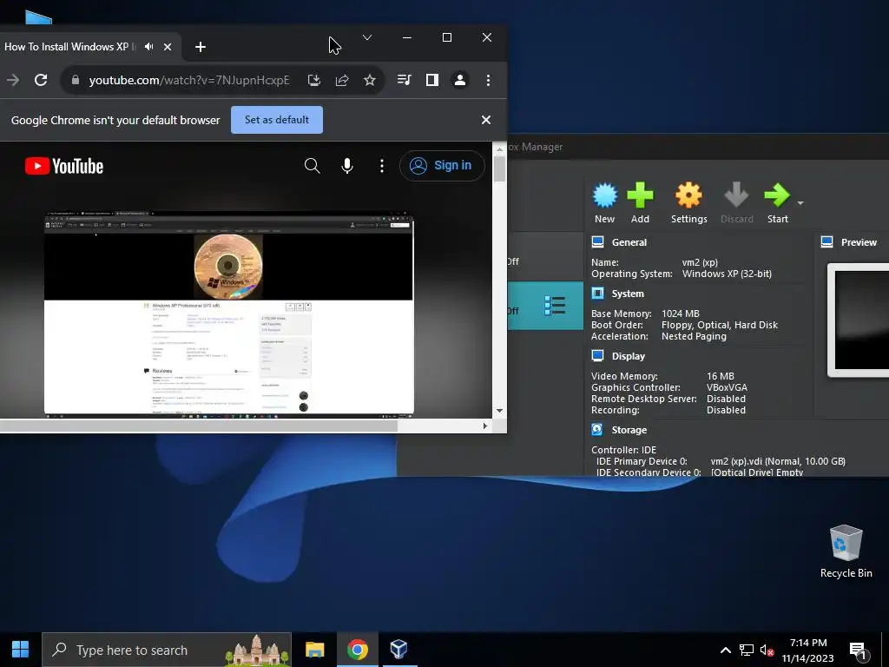
Task: Click the vertical scrollbar up arrow in Chrome
Action: click(499, 149)
